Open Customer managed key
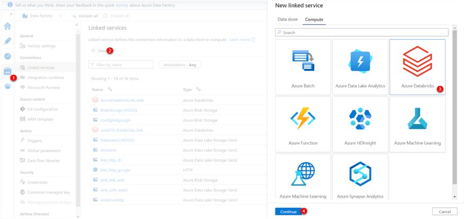Image resolution: width=464 pixels, height=219 pixels. point(45,192)
